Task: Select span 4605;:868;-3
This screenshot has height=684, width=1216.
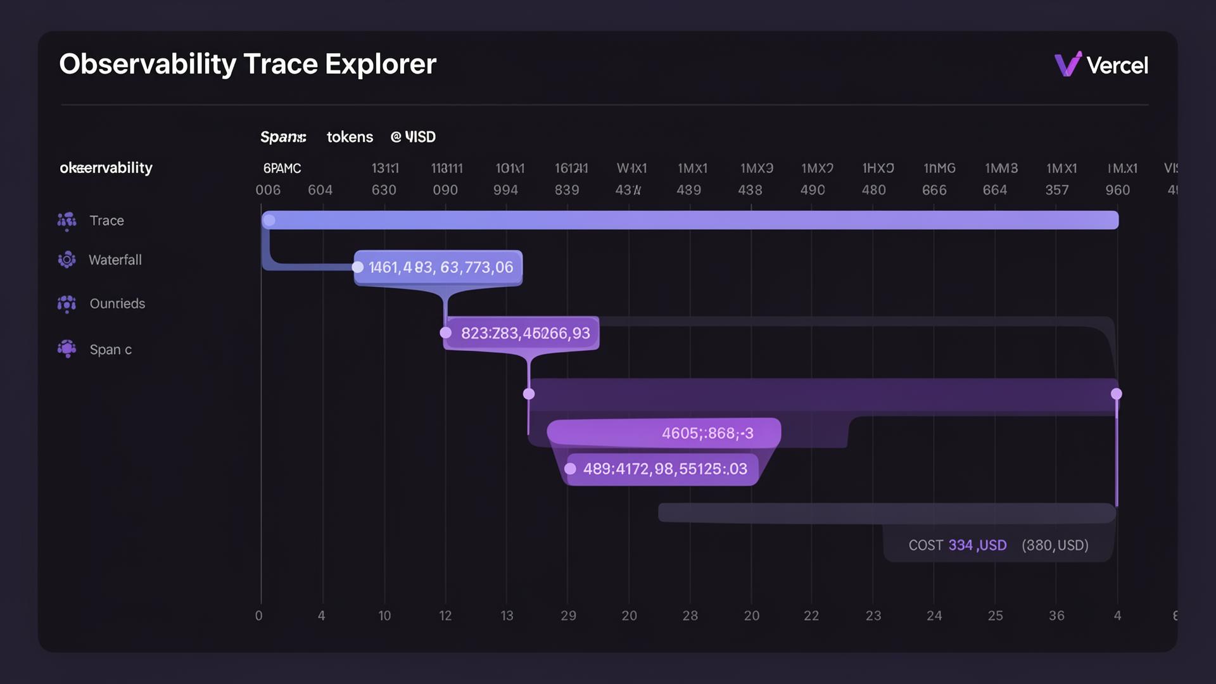Action: pyautogui.click(x=664, y=433)
